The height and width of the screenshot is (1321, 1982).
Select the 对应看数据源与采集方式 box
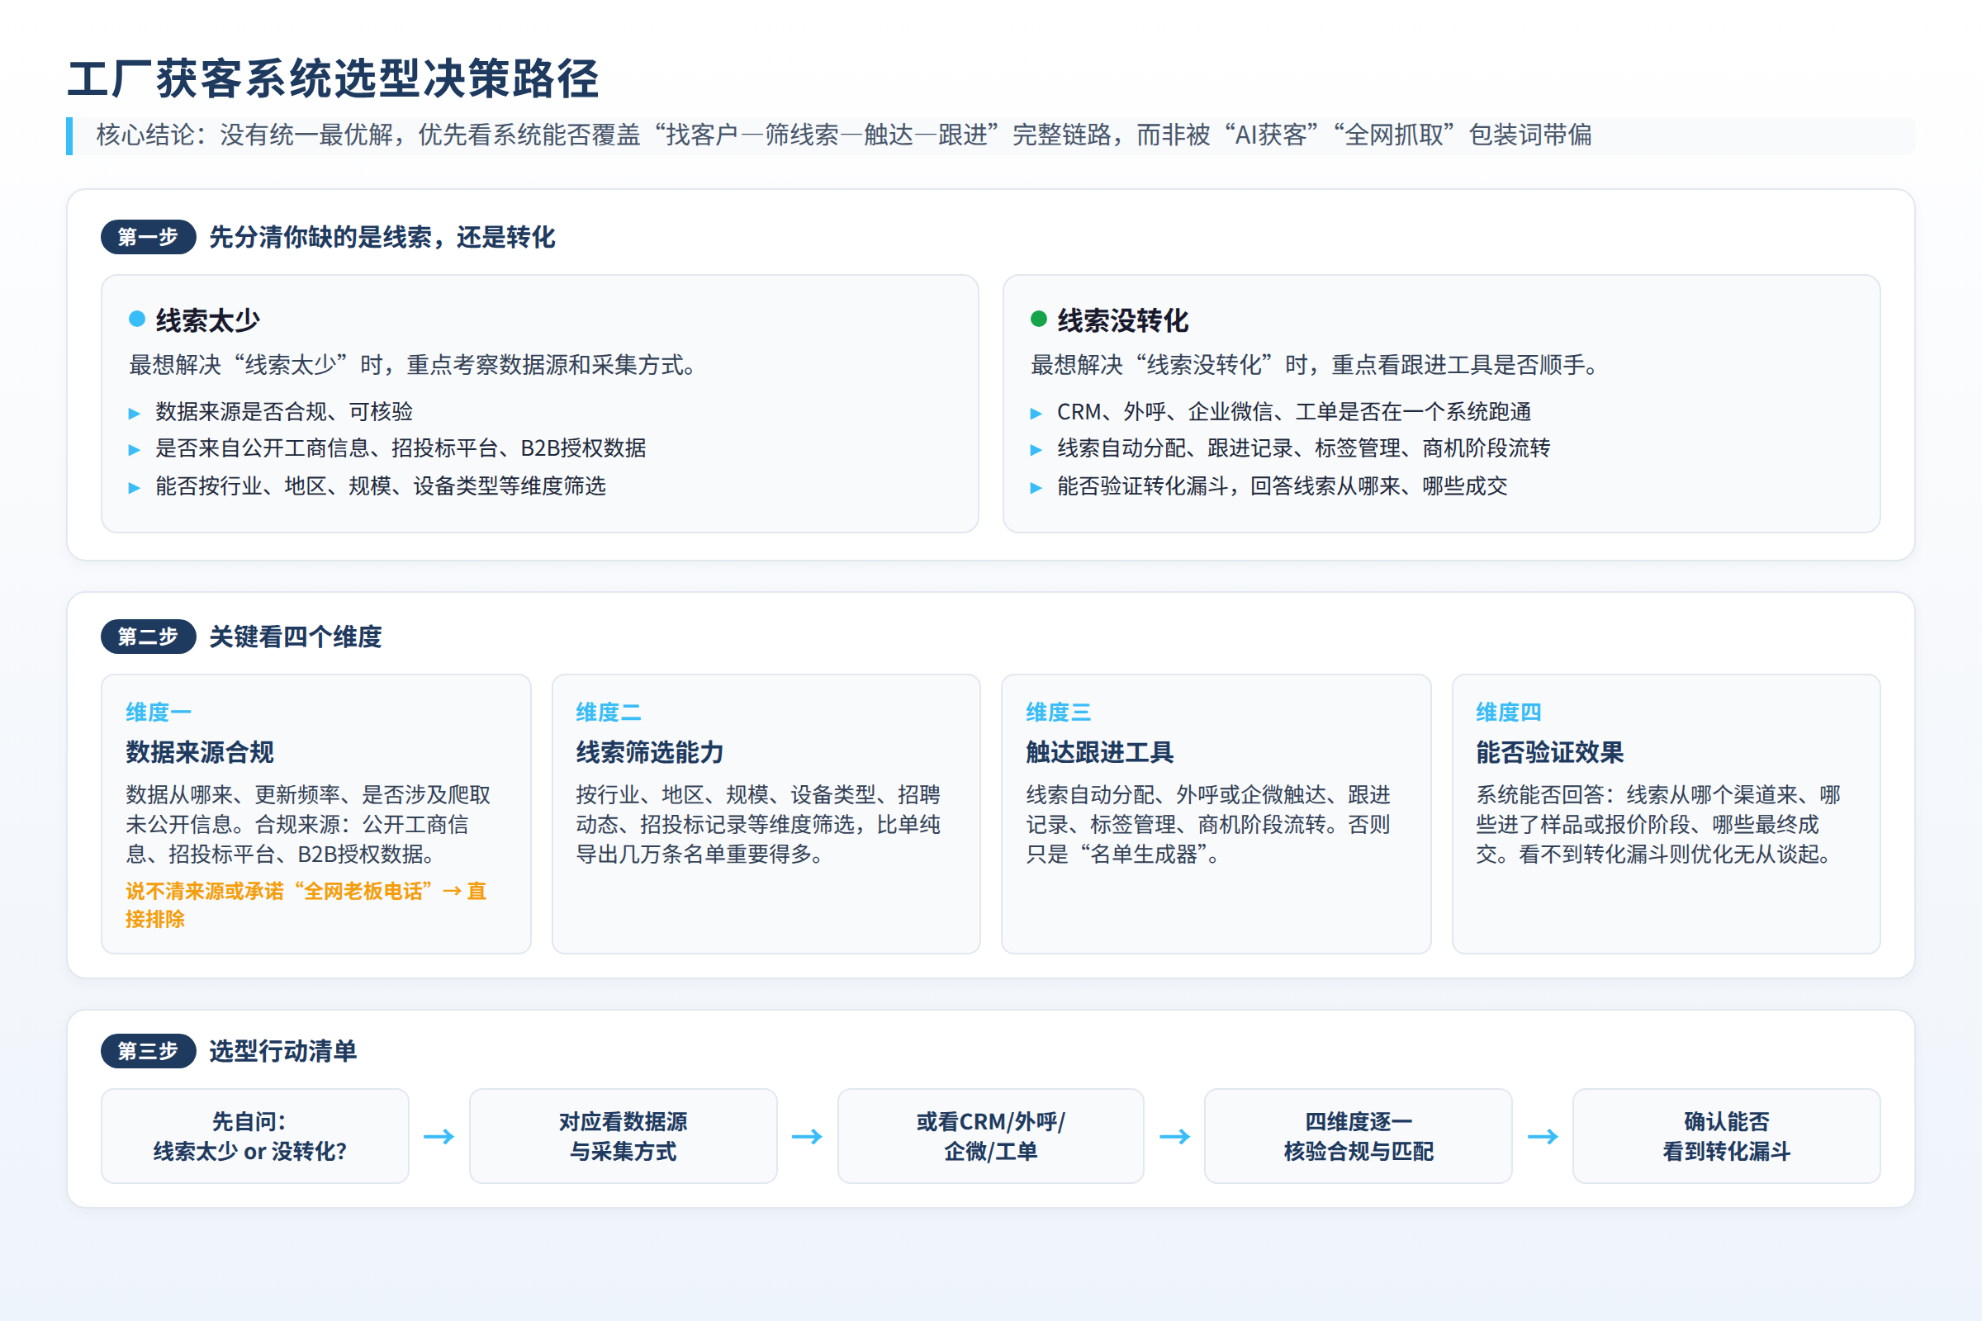coord(623,1136)
